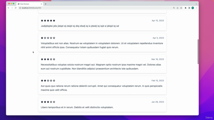The height and width of the screenshot is (120, 214).
Task: Click the red close window button
Action: (x=9, y=4)
